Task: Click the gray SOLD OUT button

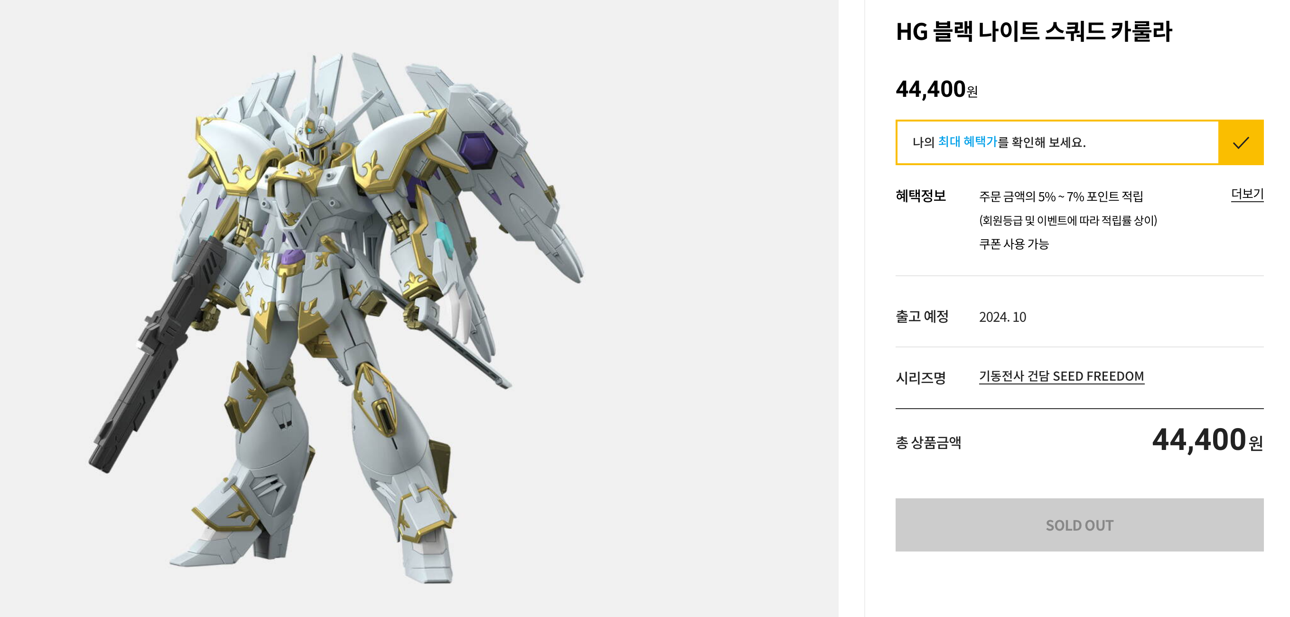Action: (x=1079, y=525)
